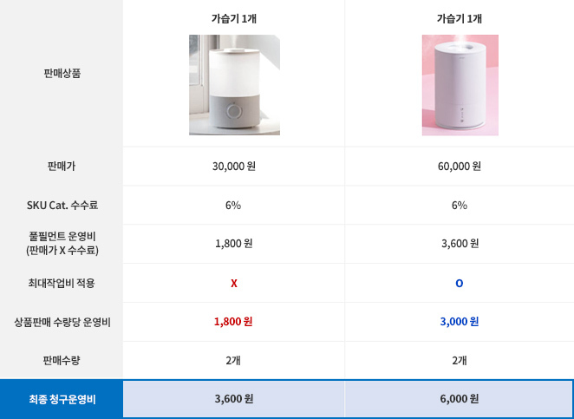This screenshot has height=419, width=574.
Task: Click the 판매수량 row label
Action: pos(62,360)
